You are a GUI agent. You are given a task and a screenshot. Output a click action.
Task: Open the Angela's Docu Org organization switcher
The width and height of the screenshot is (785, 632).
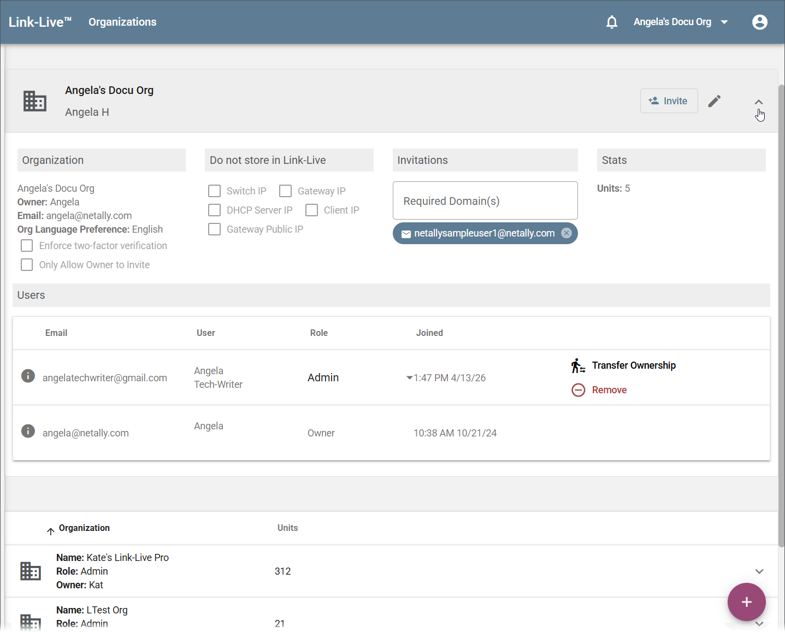pos(681,22)
